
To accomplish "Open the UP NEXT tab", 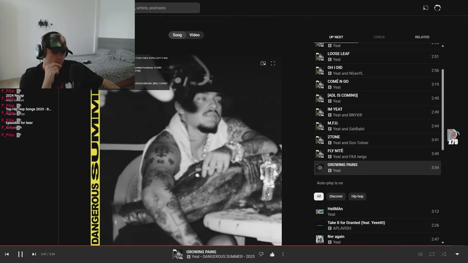I will tap(336, 37).
